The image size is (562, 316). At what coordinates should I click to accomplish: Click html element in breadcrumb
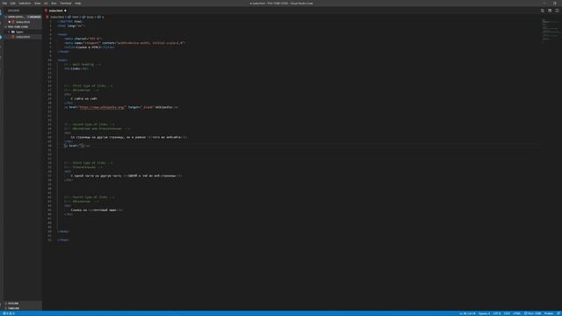pyautogui.click(x=75, y=17)
